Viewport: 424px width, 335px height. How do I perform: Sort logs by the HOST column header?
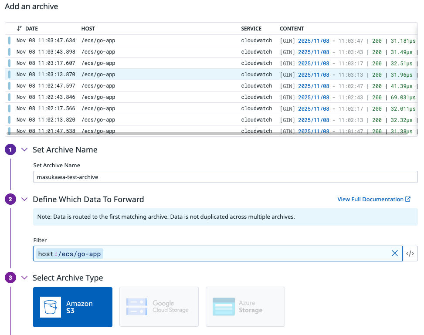pos(88,29)
